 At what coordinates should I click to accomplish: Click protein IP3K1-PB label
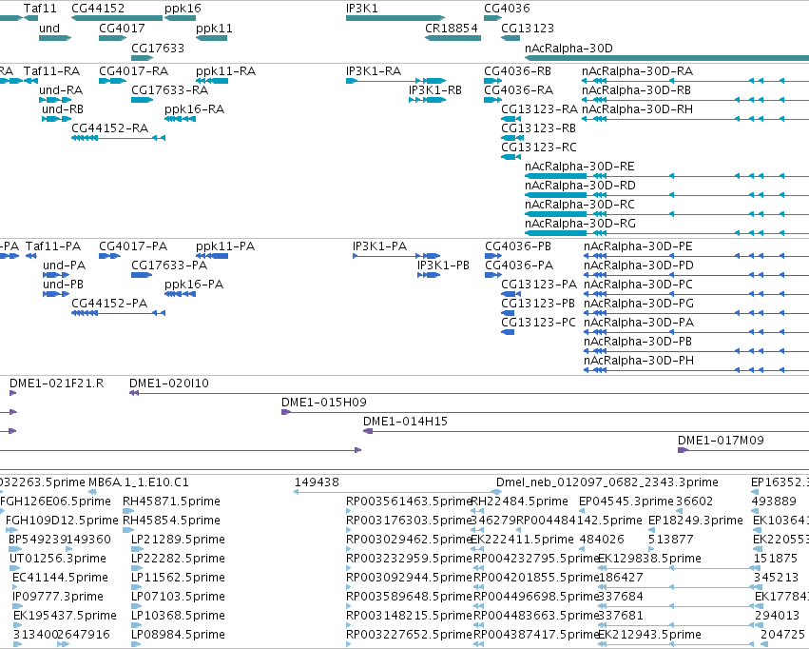pos(443,265)
